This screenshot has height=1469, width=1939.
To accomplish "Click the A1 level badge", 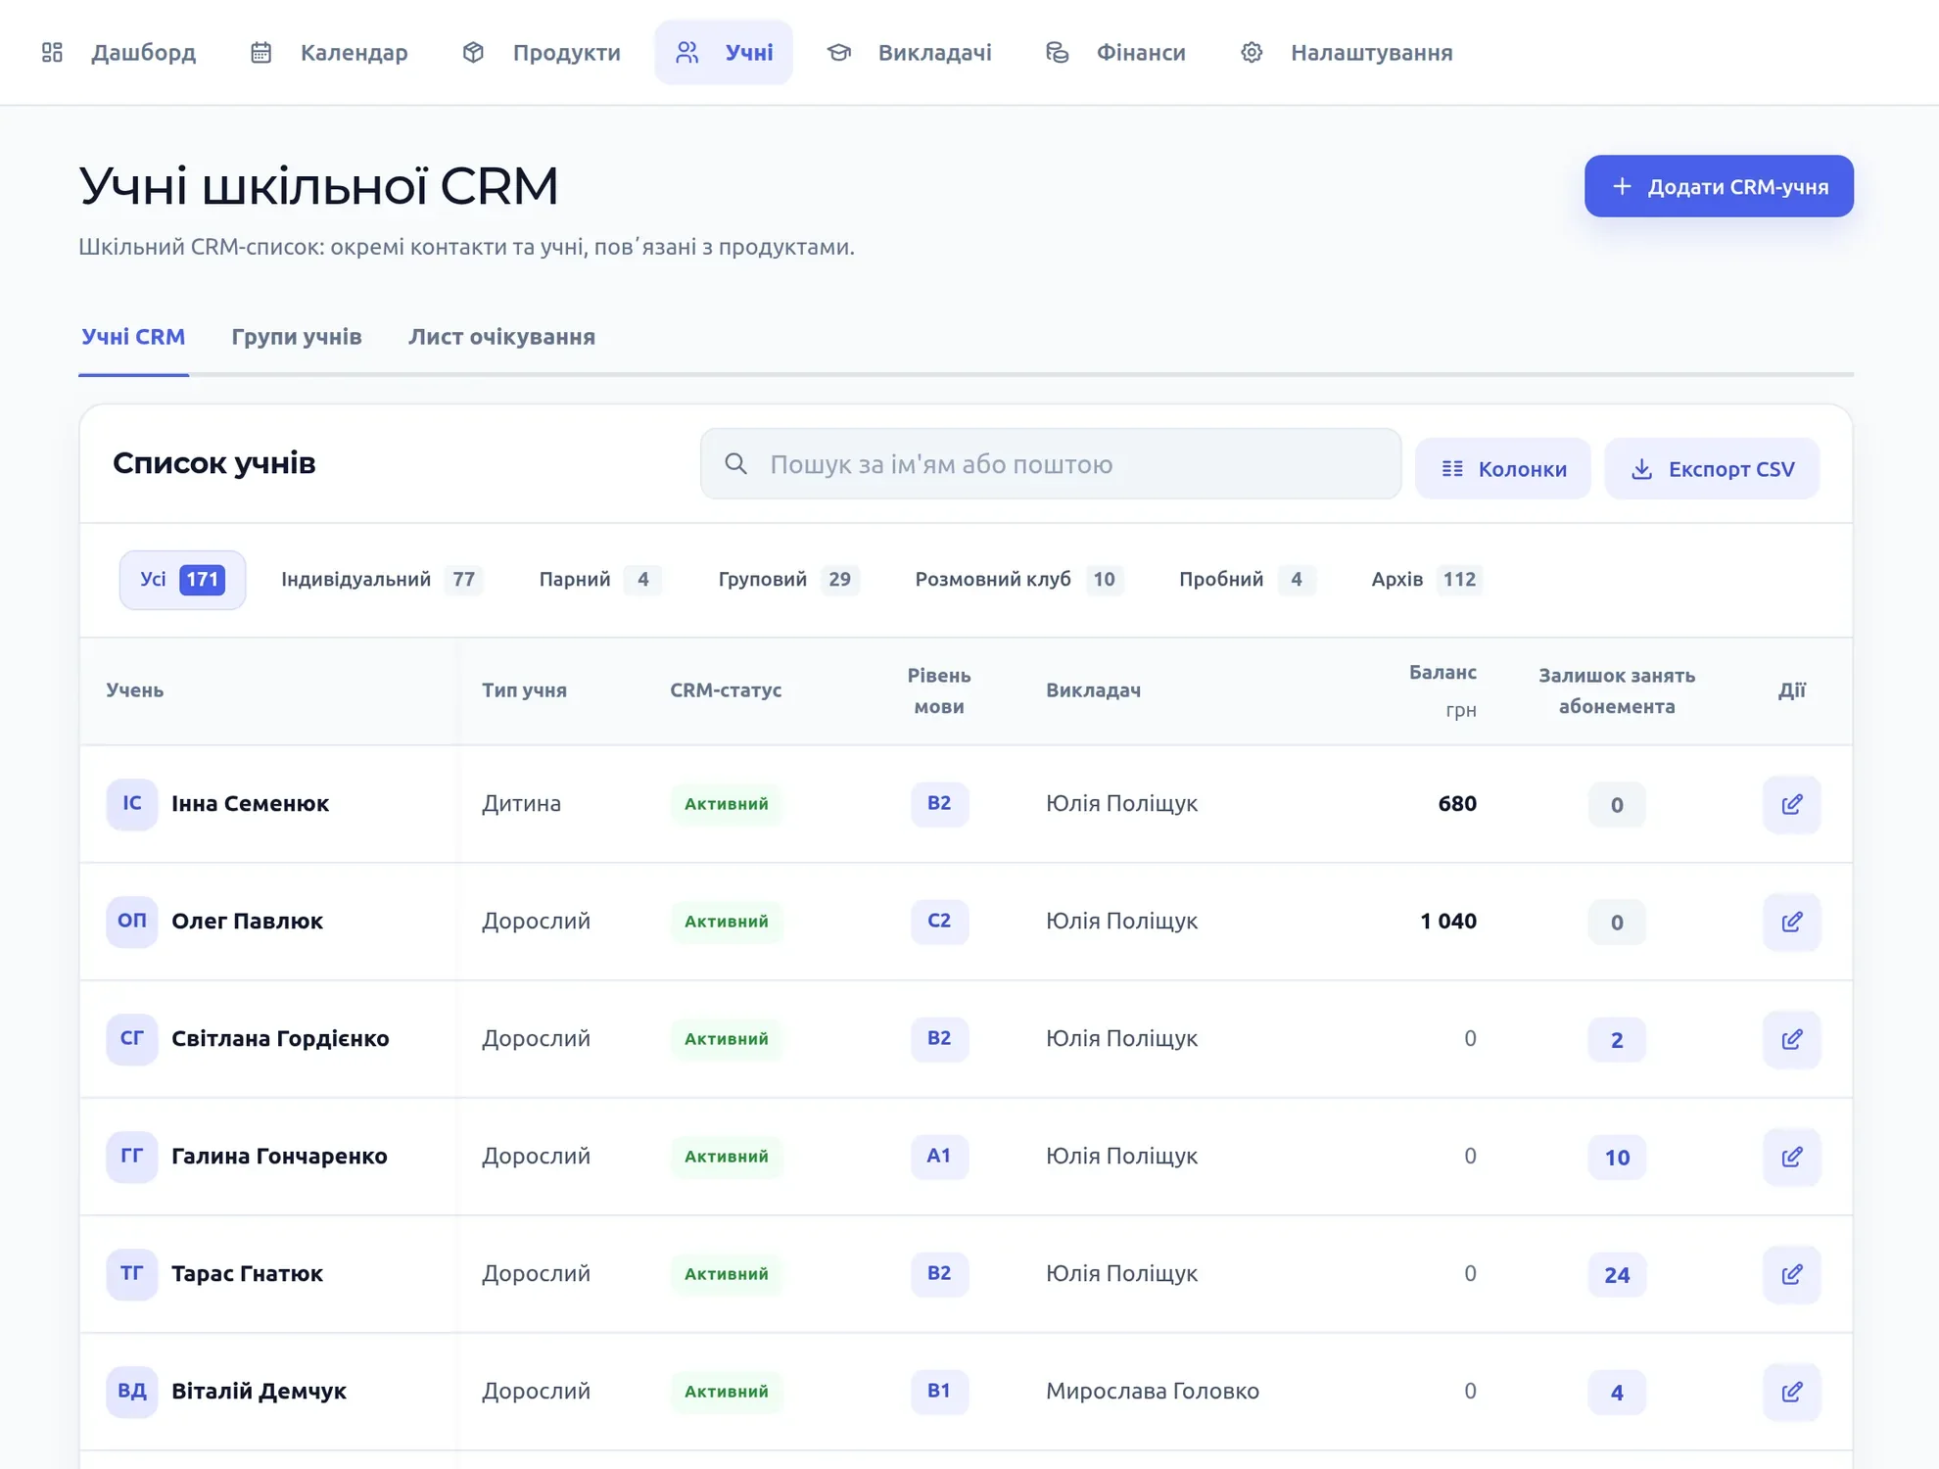I will click(939, 1157).
